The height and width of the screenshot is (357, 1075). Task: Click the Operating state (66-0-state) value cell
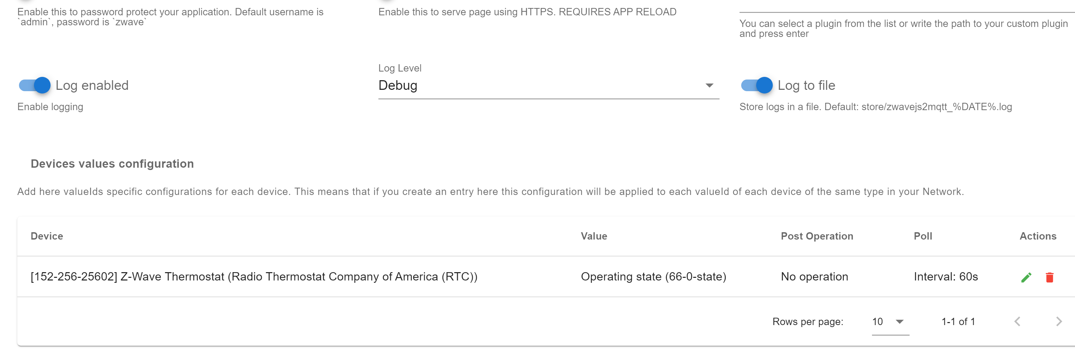click(653, 276)
